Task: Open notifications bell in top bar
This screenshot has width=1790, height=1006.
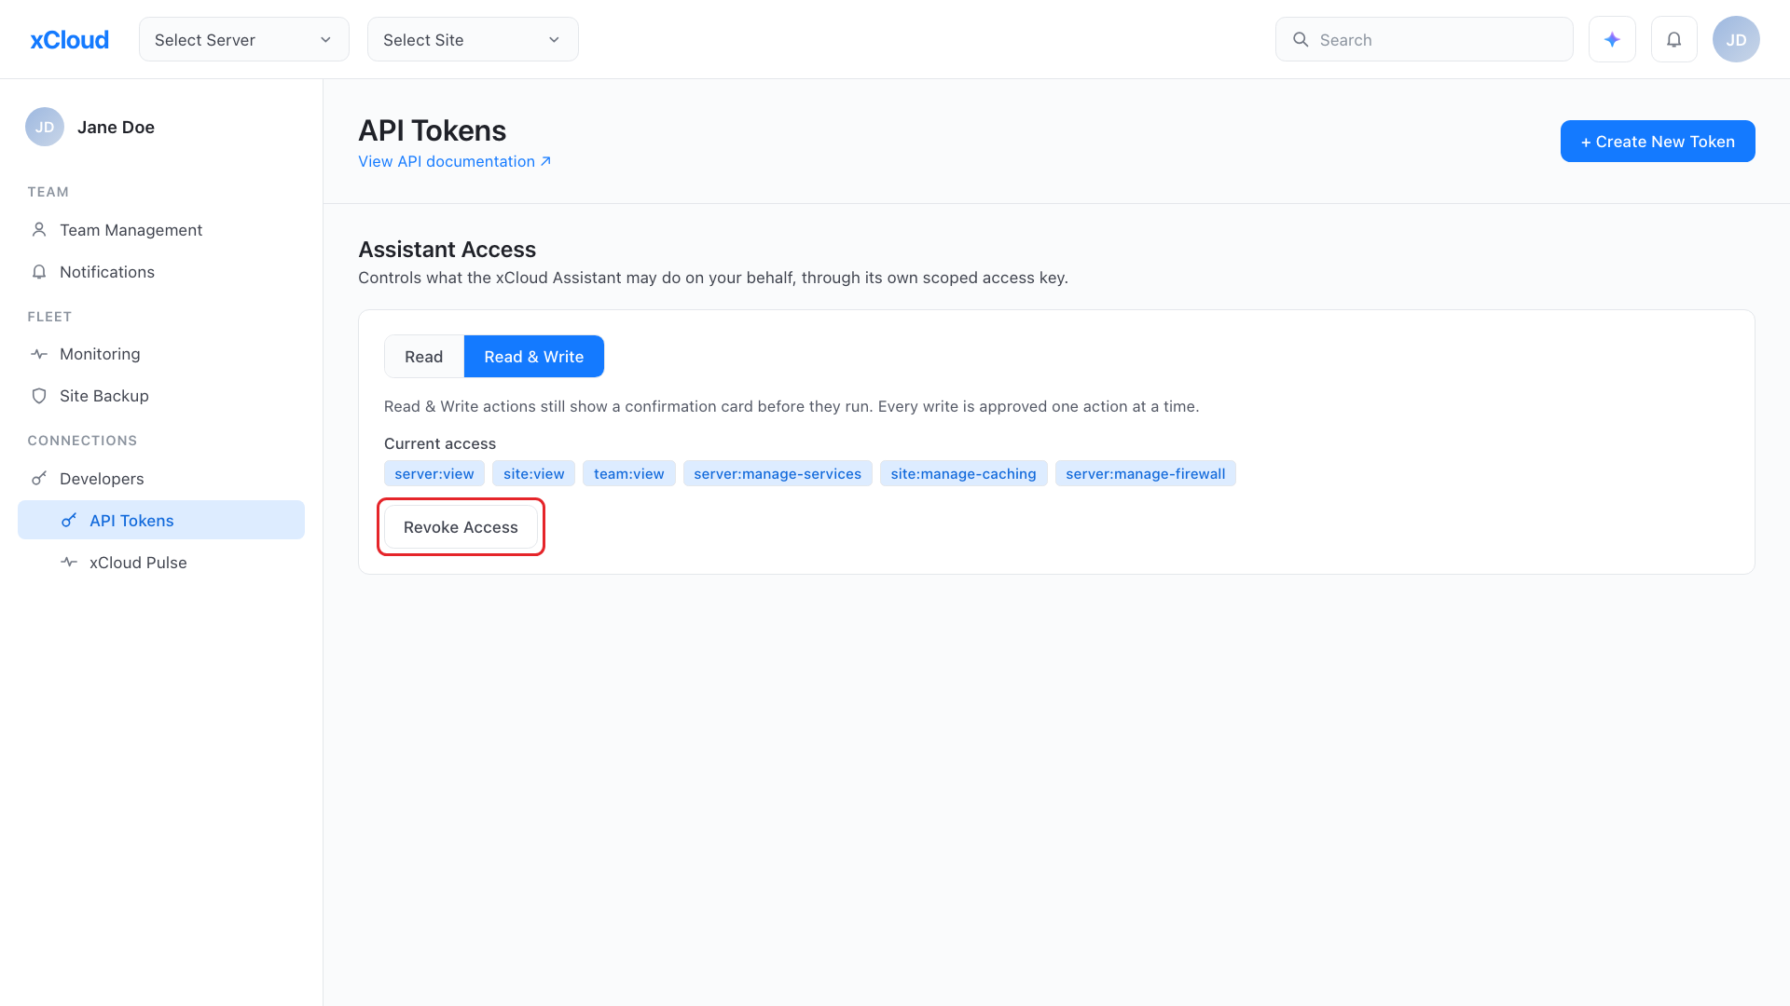Action: click(x=1674, y=39)
